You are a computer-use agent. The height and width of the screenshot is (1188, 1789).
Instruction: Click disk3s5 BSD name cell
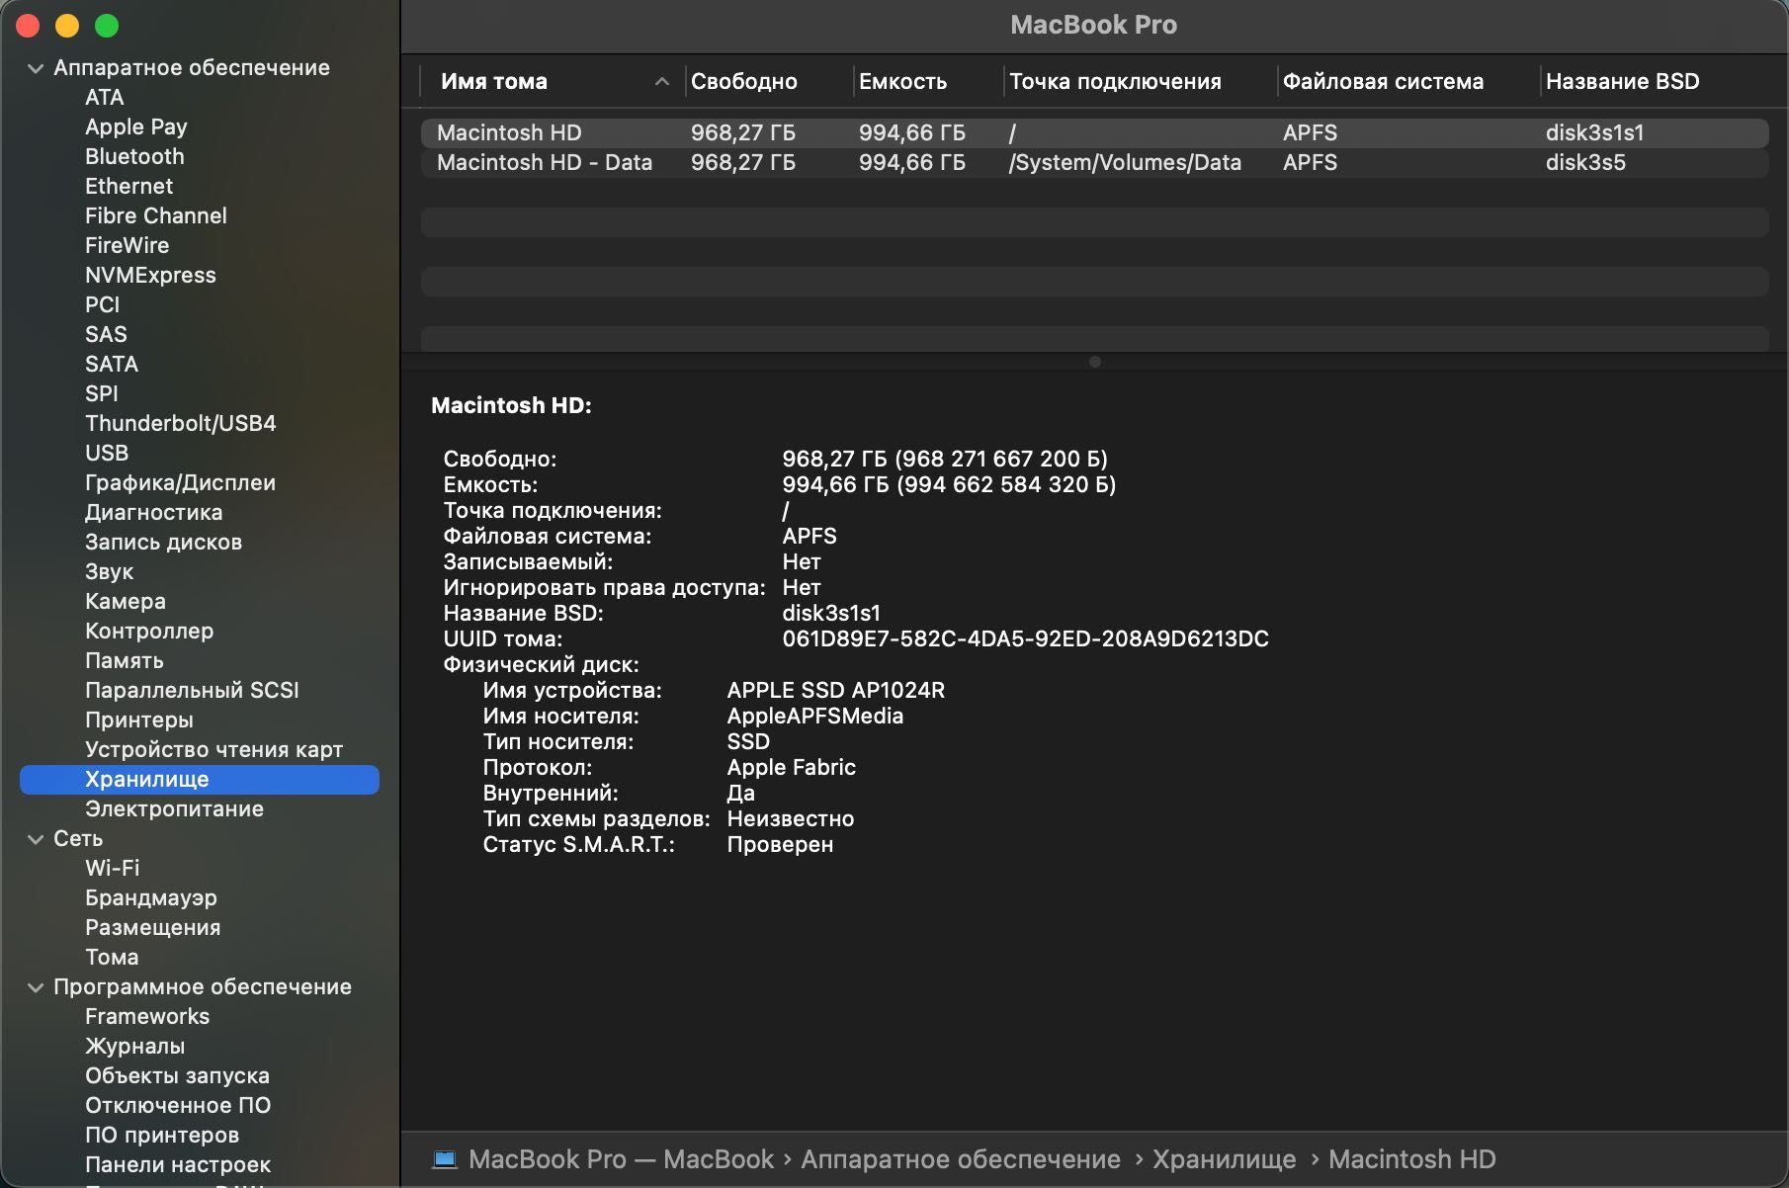(x=1585, y=162)
